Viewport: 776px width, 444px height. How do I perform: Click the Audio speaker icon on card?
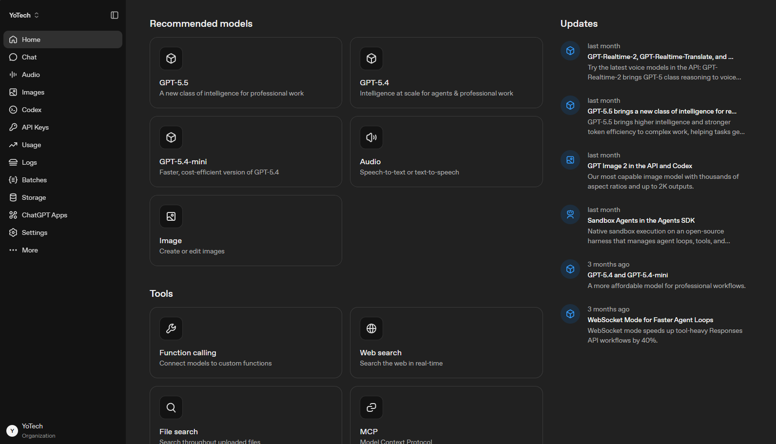pyautogui.click(x=371, y=137)
